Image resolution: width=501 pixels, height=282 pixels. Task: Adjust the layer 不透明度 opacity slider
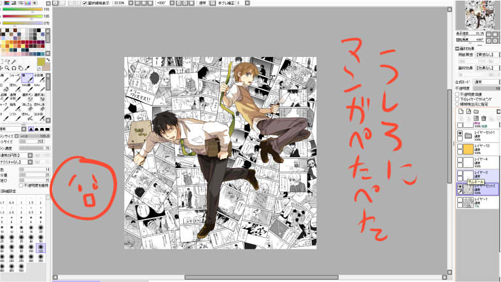pos(486,89)
